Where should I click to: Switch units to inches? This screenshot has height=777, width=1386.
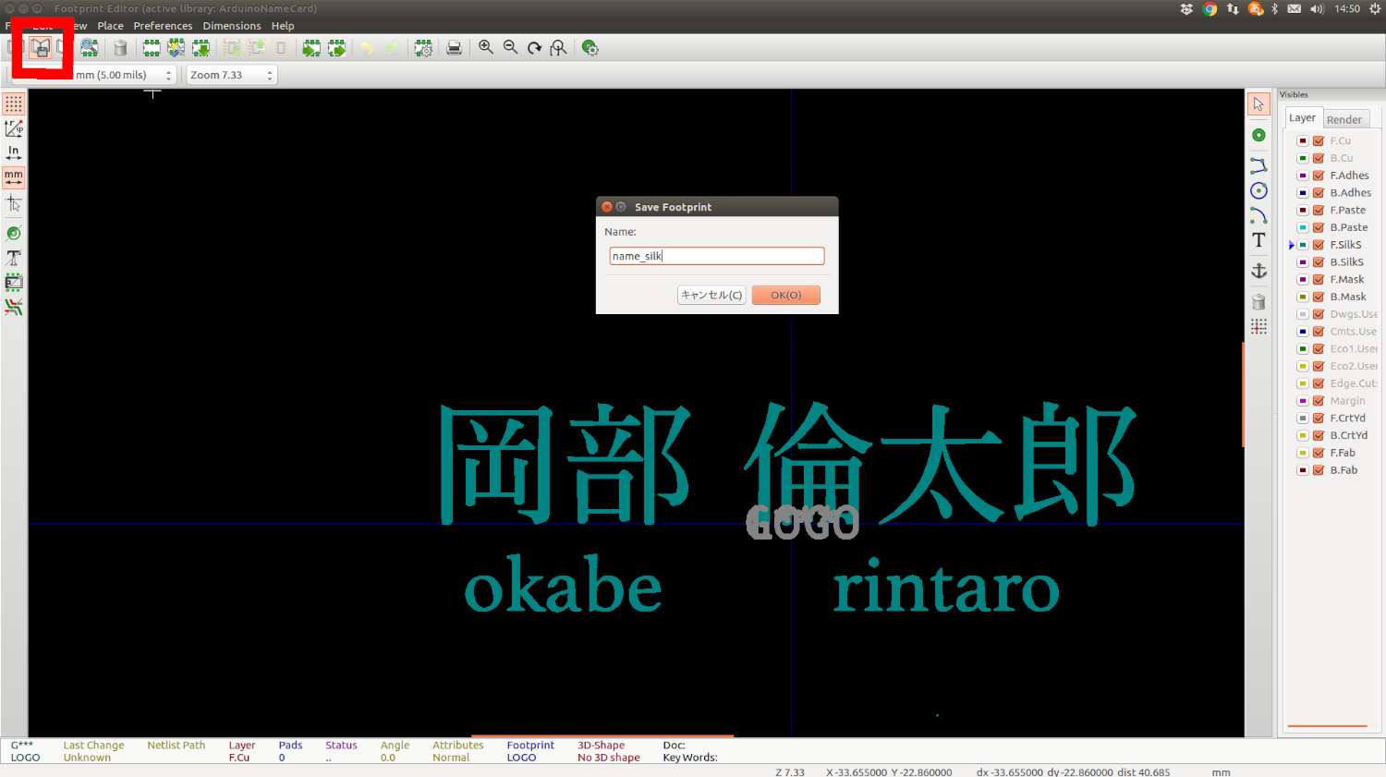[14, 152]
